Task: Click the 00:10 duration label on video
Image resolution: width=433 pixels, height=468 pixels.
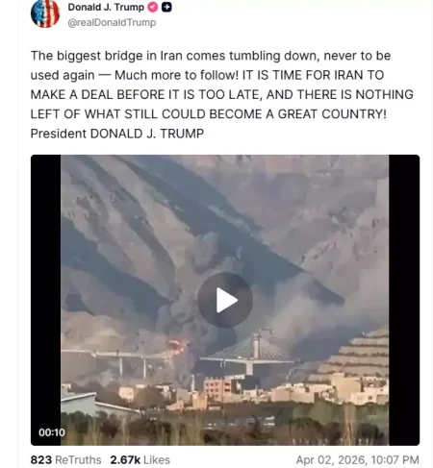Action: click(x=52, y=432)
